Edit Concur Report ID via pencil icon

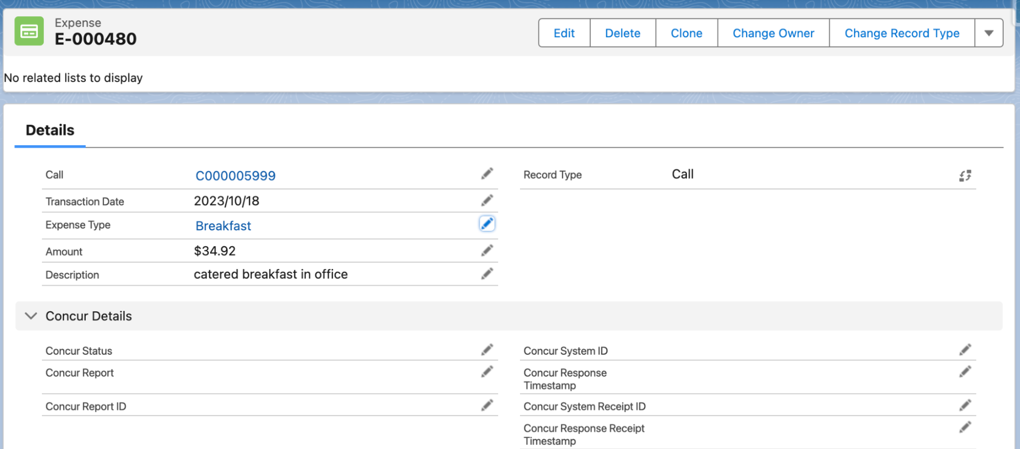487,406
